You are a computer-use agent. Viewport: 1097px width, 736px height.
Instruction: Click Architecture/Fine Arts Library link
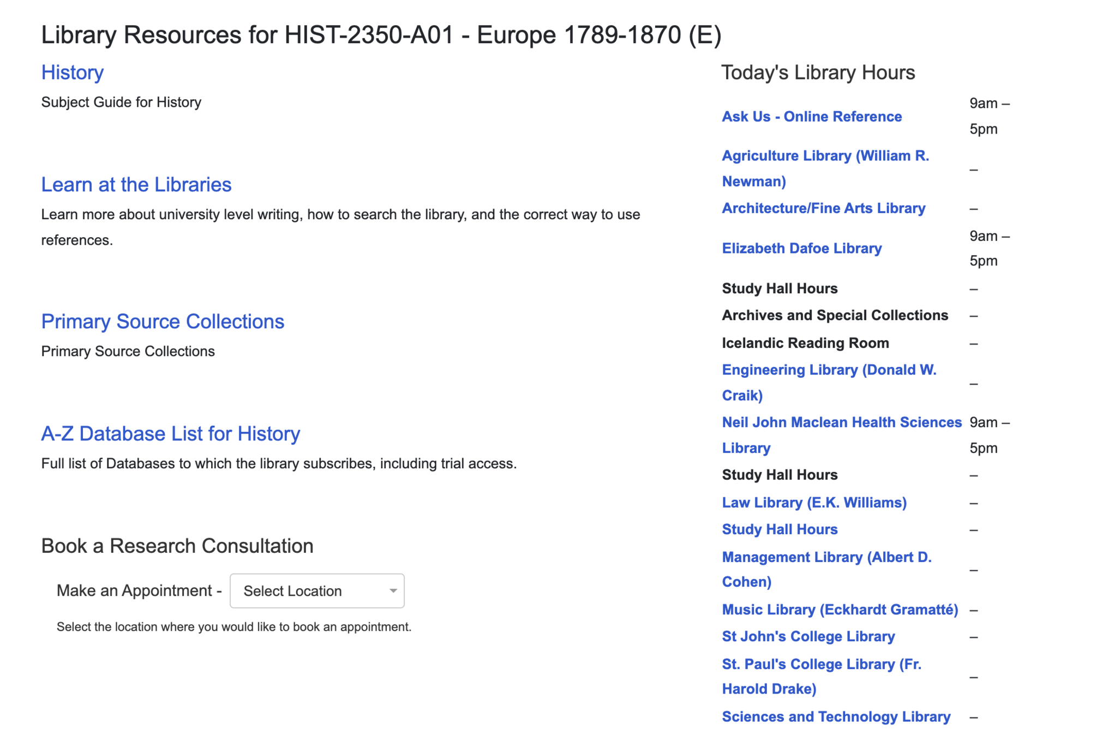823,208
